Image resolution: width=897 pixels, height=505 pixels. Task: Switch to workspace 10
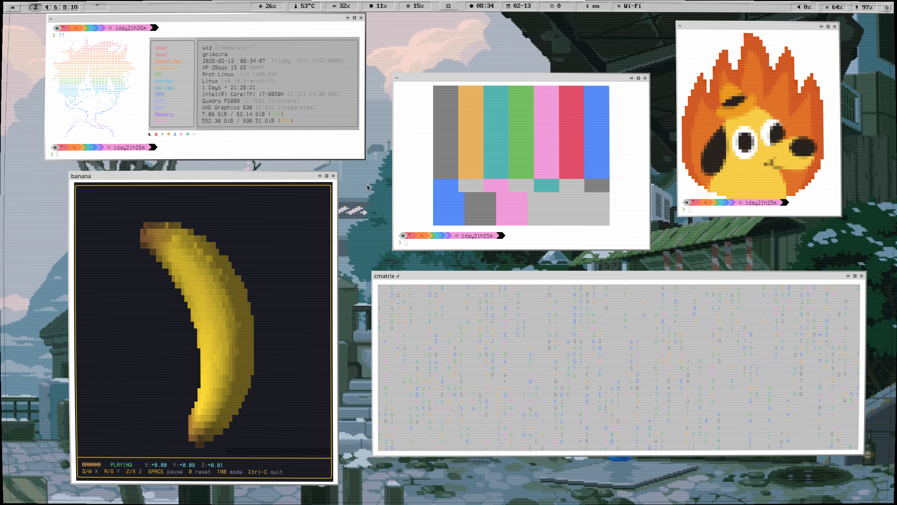[74, 7]
